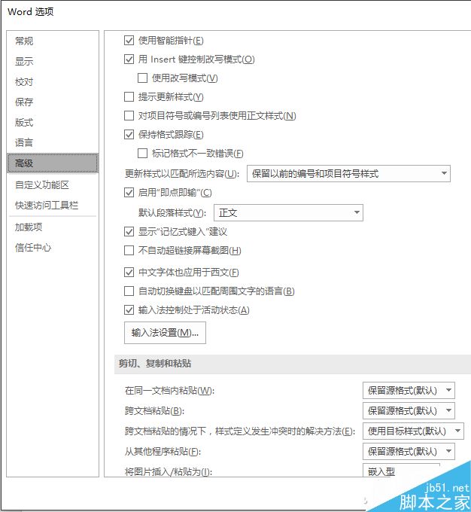Open 更新样式以匹配所选内容 dropdown
Screen dimensions: 471x512
tap(348, 174)
